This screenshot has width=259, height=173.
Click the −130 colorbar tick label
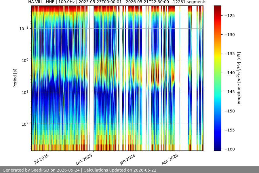pos(230,35)
